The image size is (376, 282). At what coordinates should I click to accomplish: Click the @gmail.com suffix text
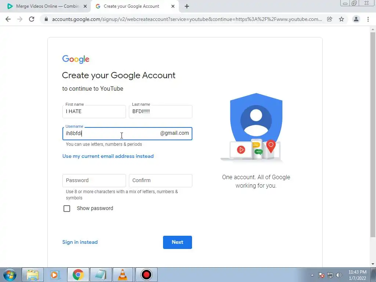coord(174,133)
